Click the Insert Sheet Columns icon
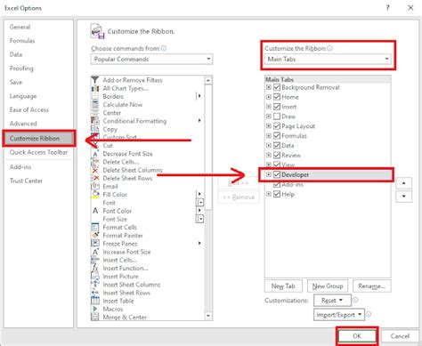This screenshot has width=422, height=346. (x=94, y=285)
